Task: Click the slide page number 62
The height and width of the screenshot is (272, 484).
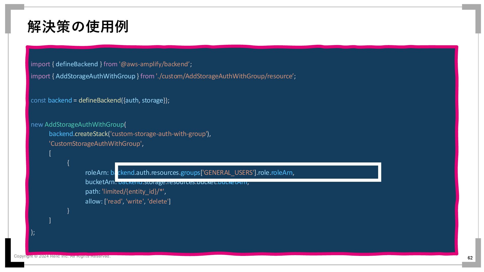Action: coord(470,258)
